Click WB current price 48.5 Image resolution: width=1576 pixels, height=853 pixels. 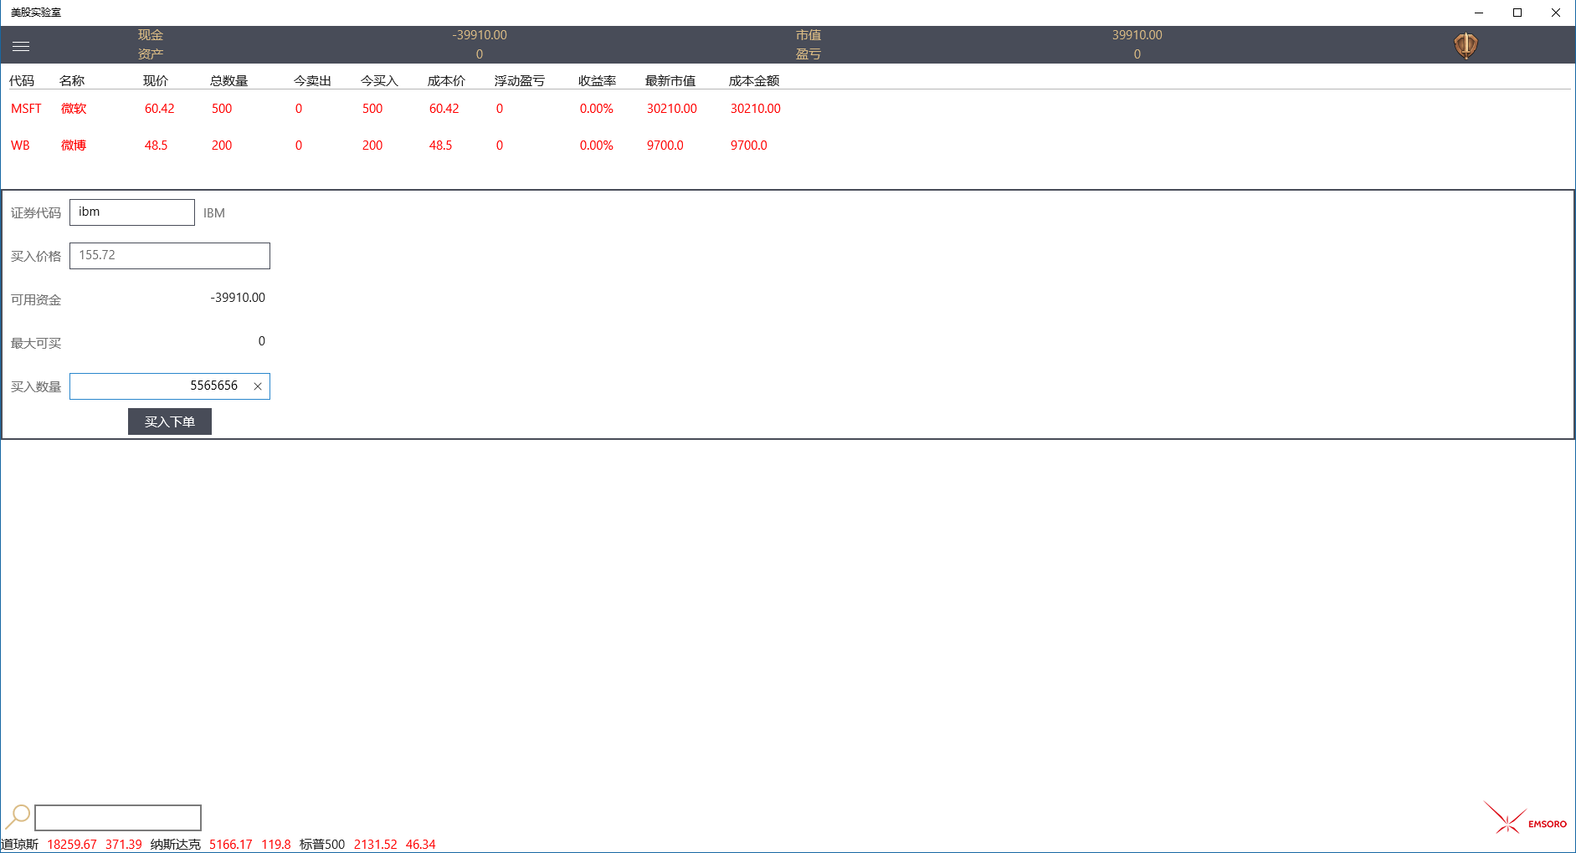point(157,146)
